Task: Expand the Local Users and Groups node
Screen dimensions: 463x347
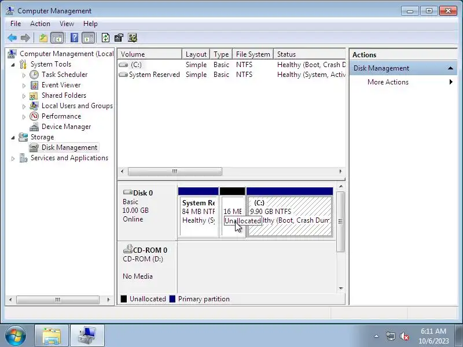Action: coord(24,106)
